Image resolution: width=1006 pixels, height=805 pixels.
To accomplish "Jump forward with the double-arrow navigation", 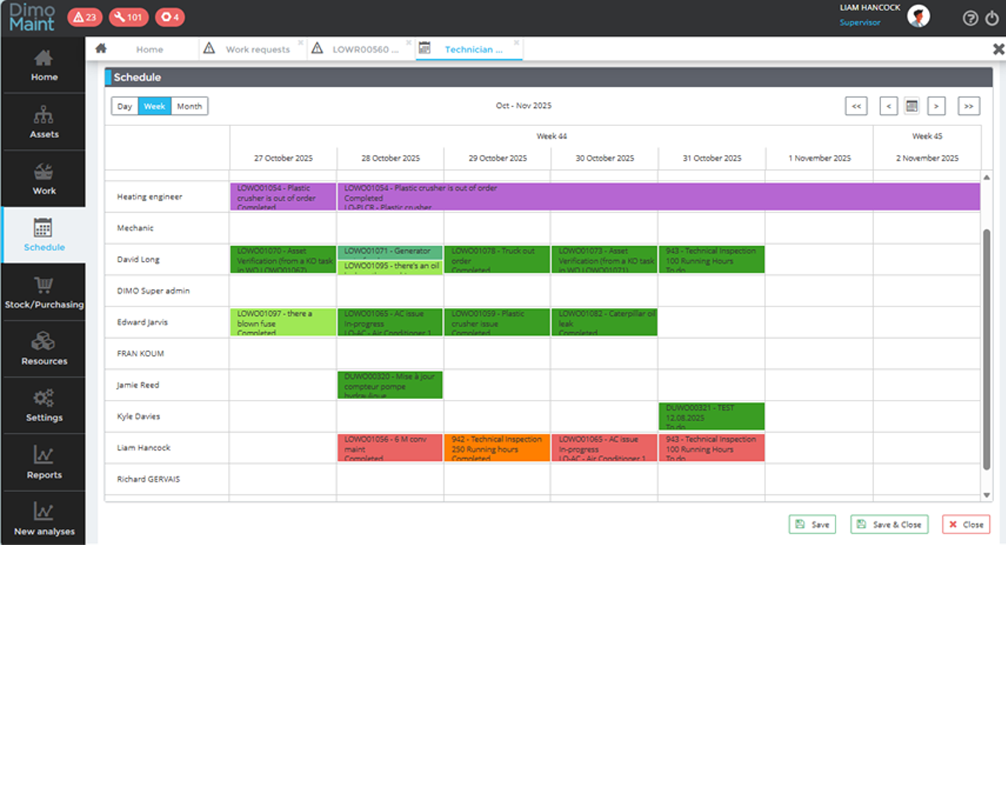I will [x=968, y=106].
